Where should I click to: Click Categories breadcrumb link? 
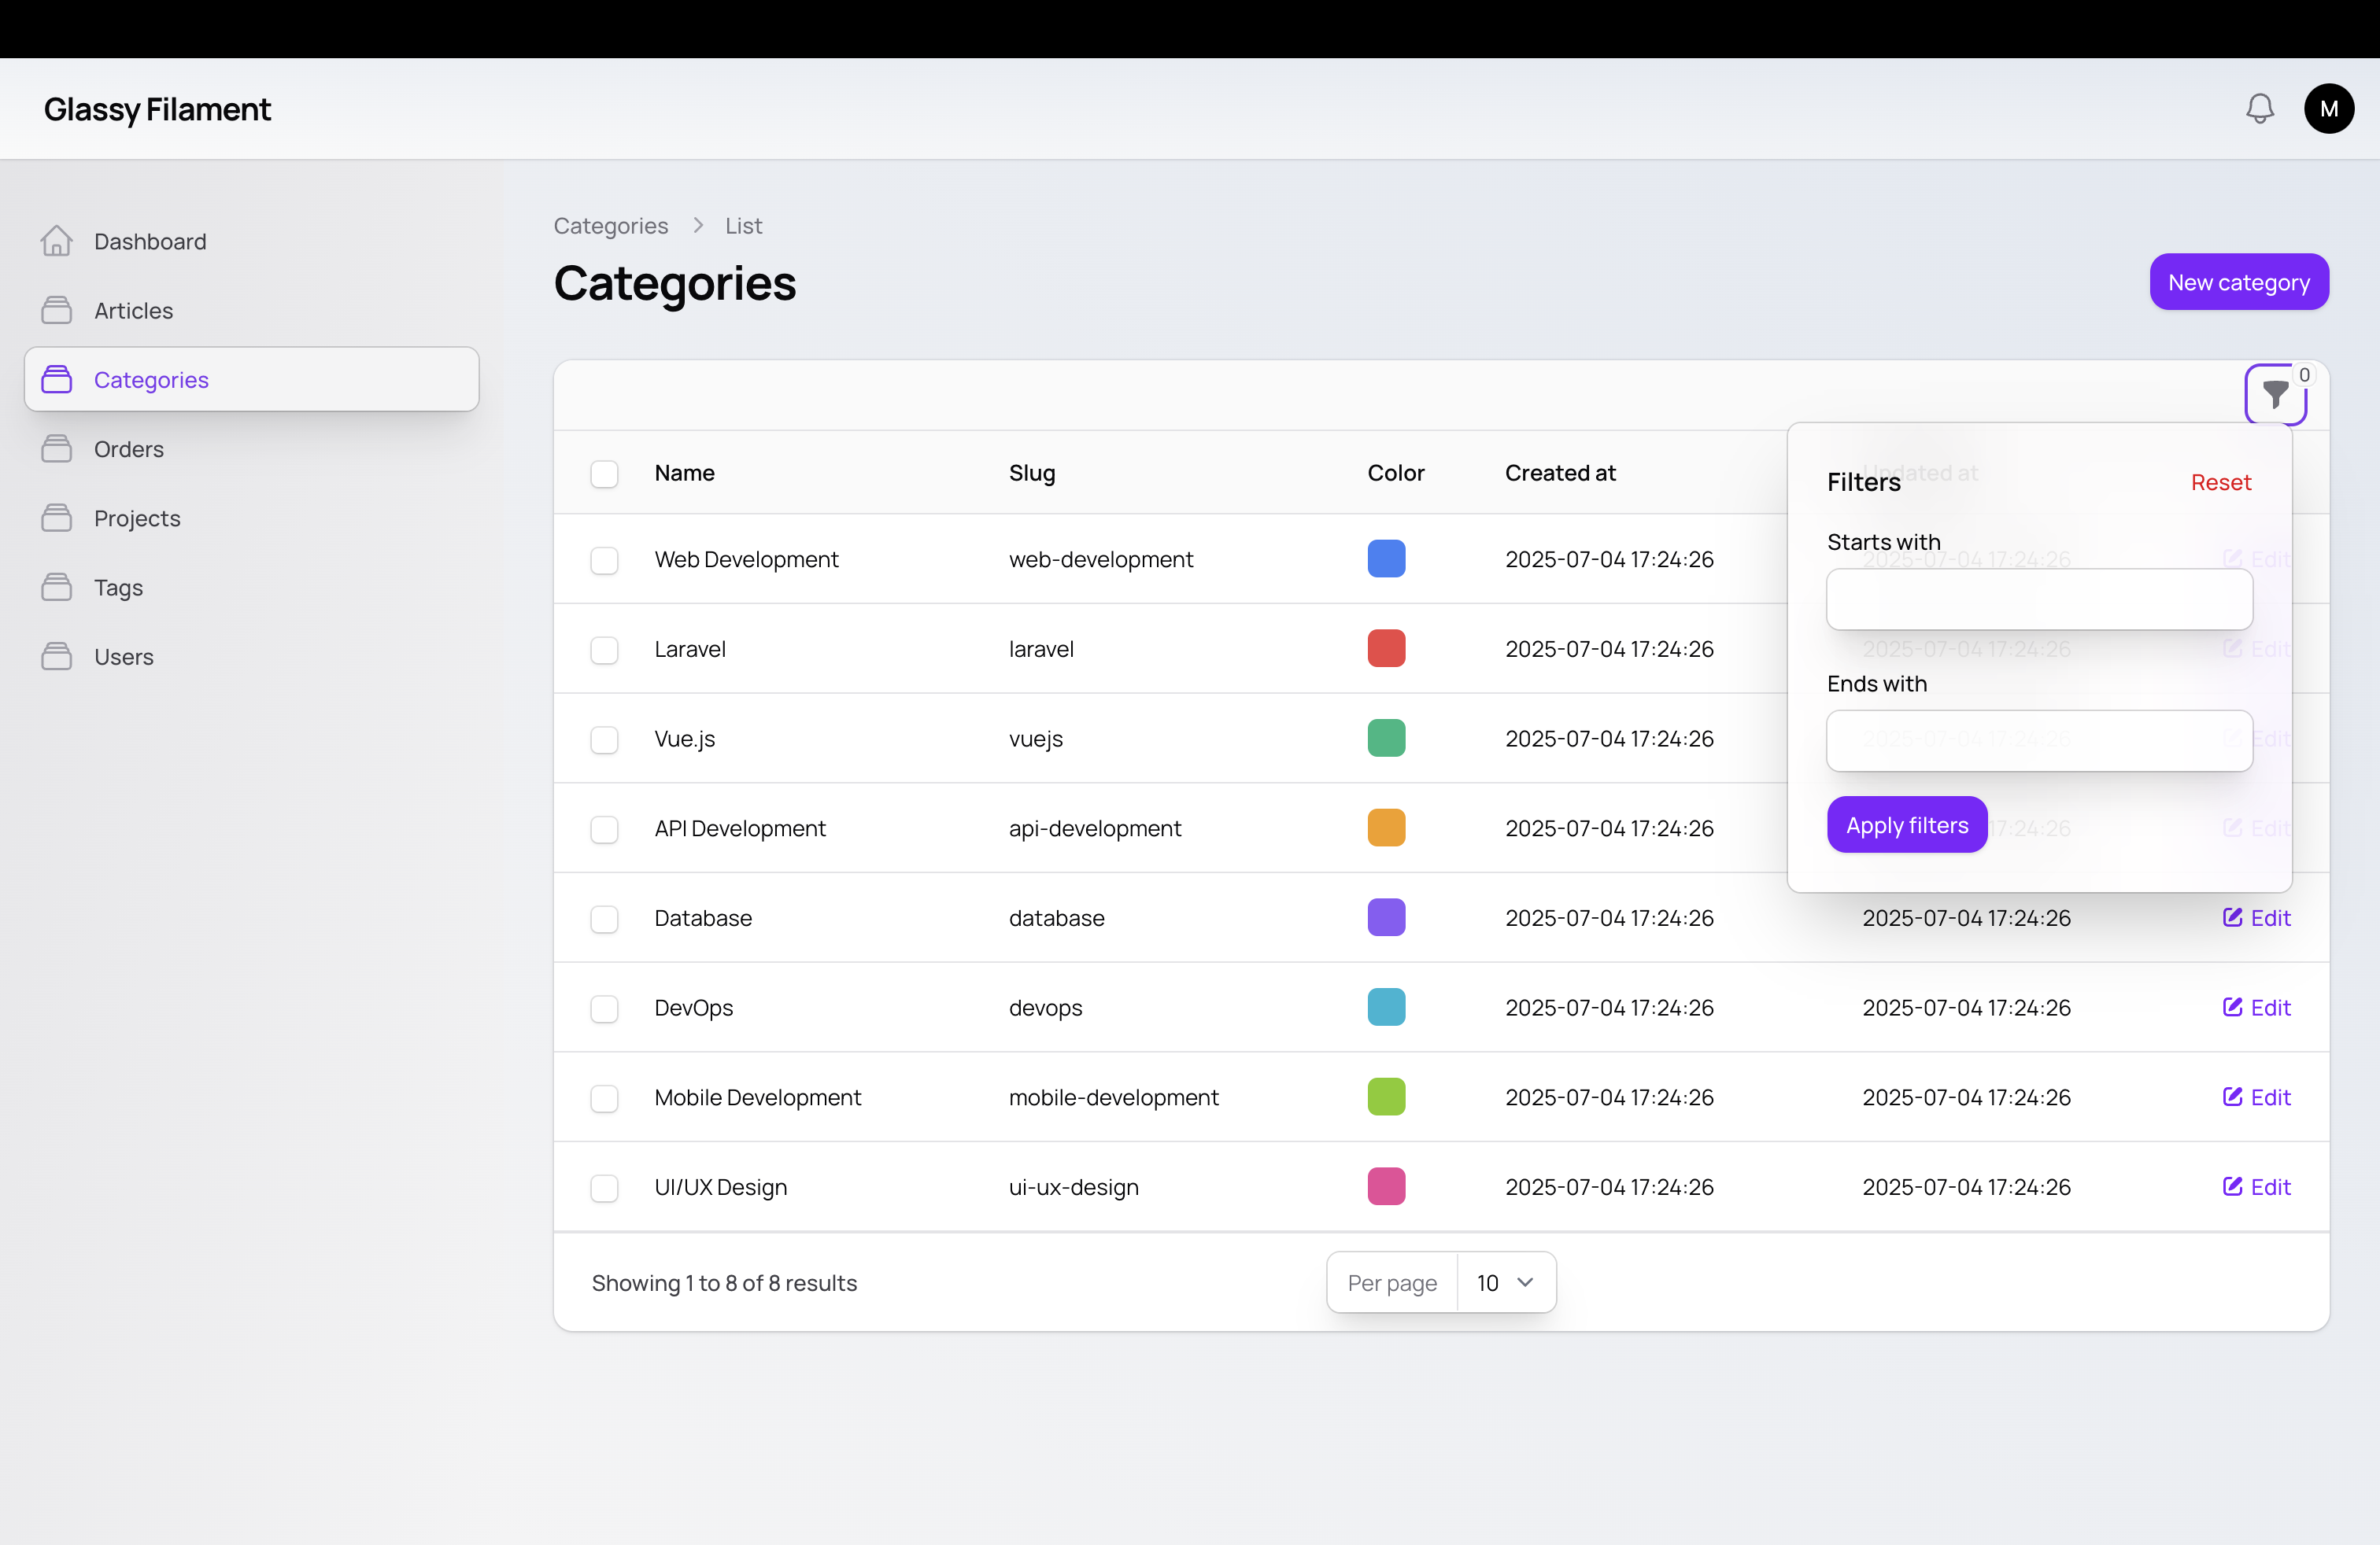(611, 225)
